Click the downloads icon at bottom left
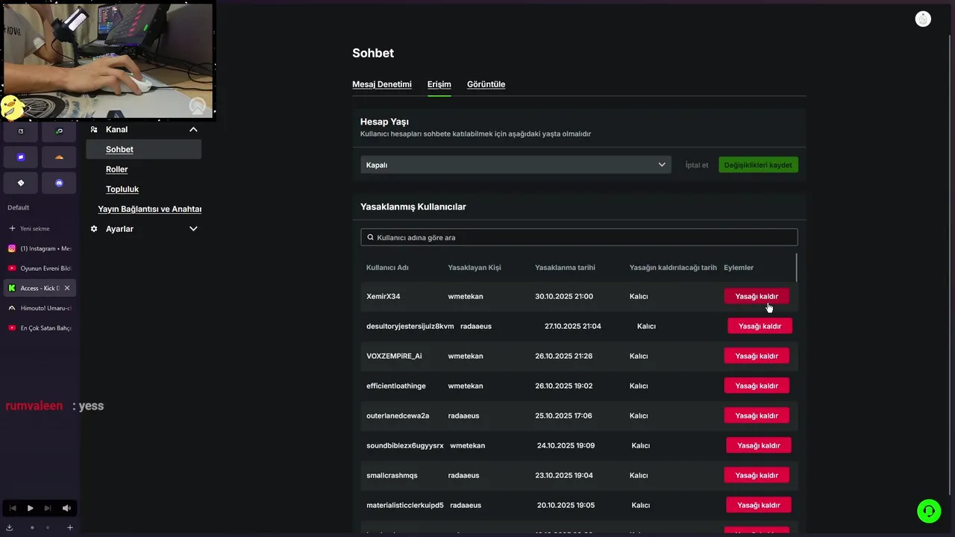Screen dimensions: 955x537 [10, 527]
